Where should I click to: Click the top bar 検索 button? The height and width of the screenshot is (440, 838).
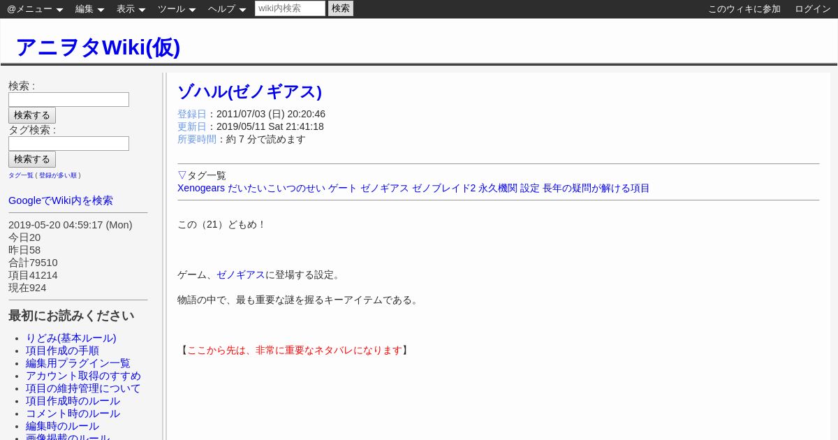pos(341,8)
